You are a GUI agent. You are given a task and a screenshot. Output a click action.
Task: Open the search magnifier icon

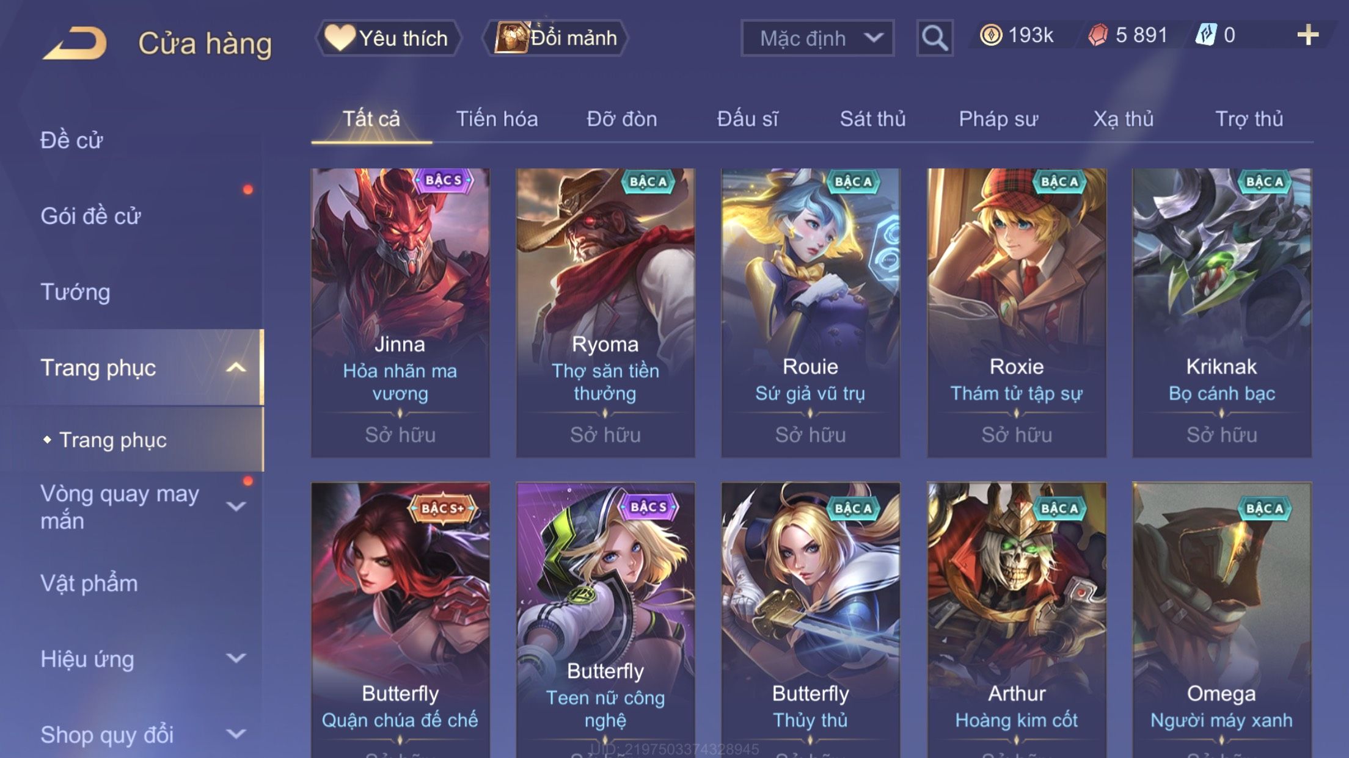pyautogui.click(x=934, y=38)
